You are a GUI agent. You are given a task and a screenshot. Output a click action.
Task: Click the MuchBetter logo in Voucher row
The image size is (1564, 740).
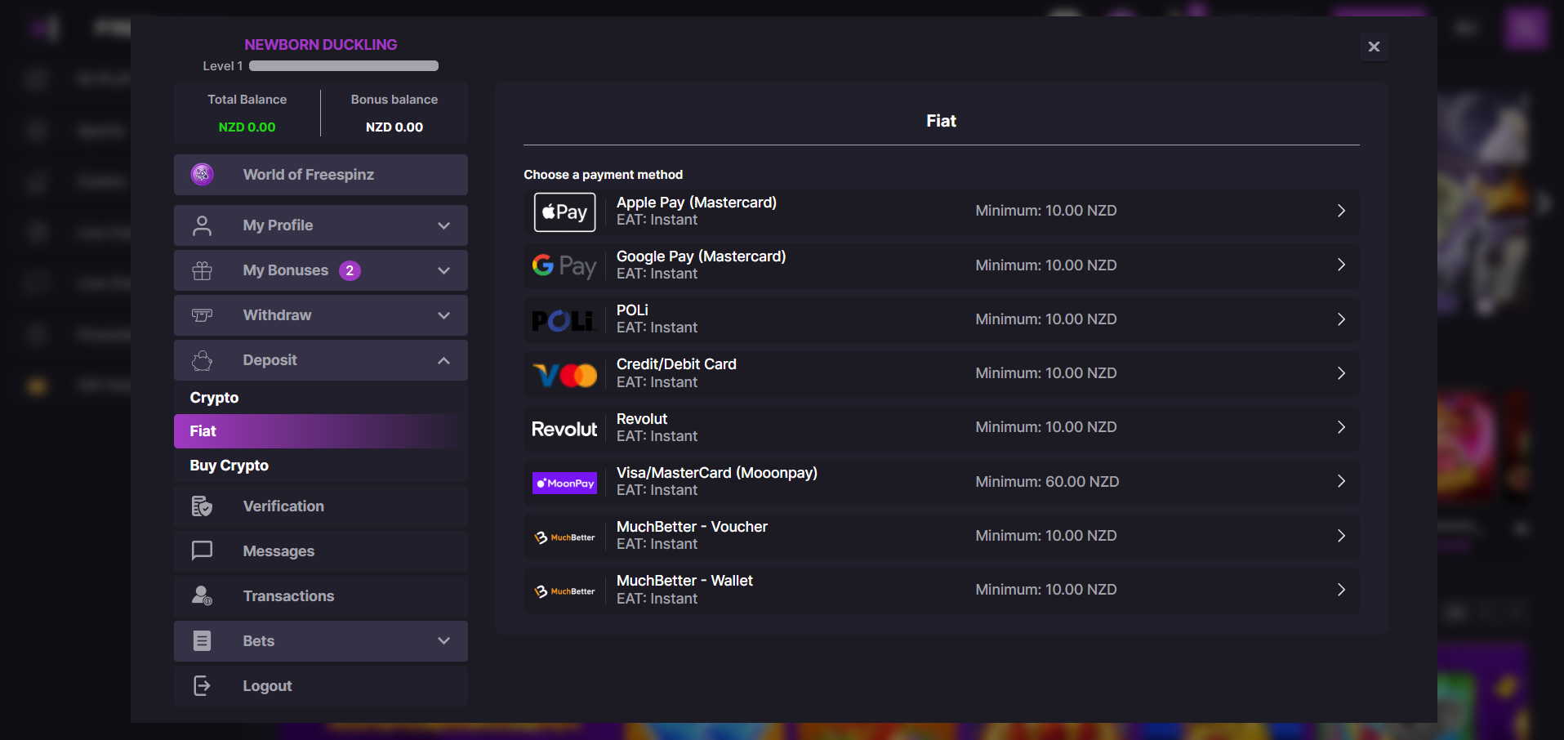click(564, 537)
